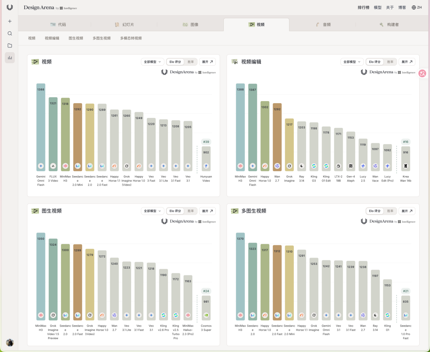Click 展开 in the 视频编辑 panel
Screen dimensions: 430x352
click(x=407, y=62)
